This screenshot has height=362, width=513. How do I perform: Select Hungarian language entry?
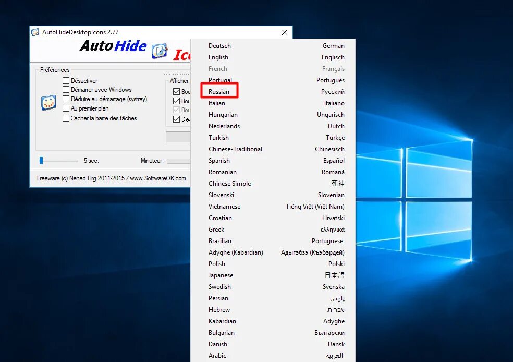[273, 115]
